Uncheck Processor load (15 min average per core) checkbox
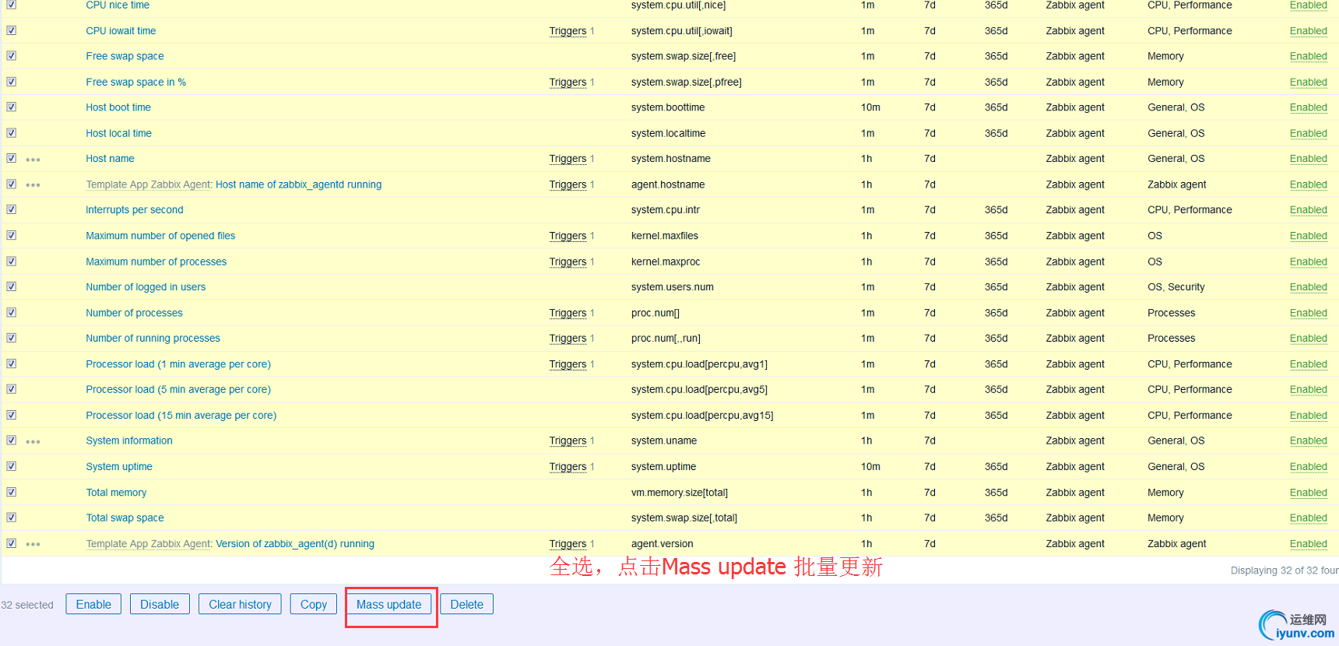 pos(12,415)
